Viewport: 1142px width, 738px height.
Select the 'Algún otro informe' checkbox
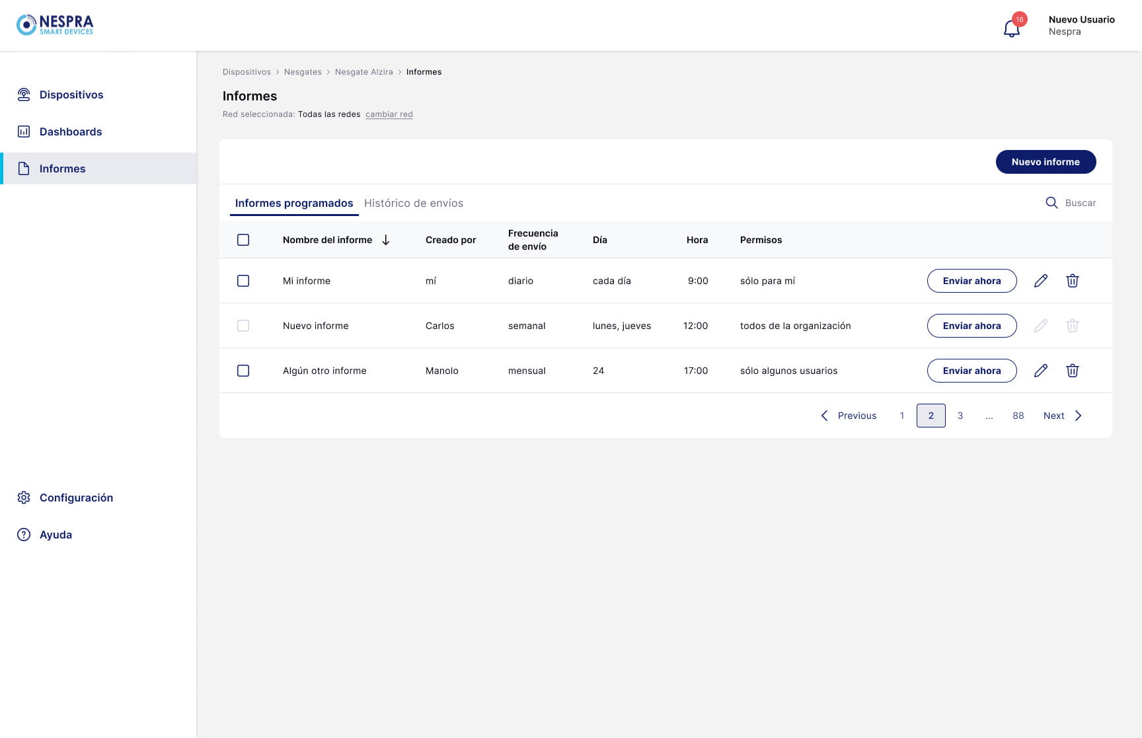(x=243, y=371)
